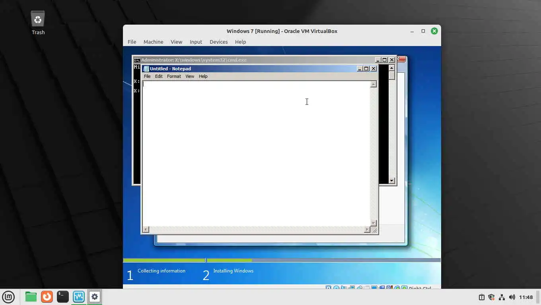Open VirtualBox View menu beside Machine

click(176, 42)
